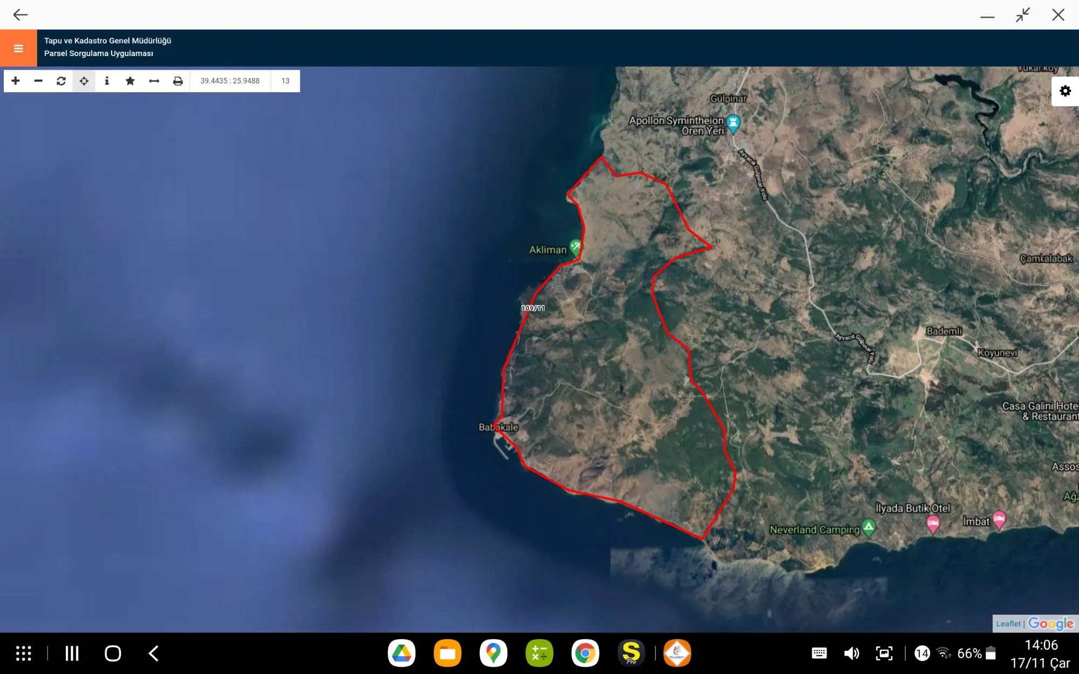Open the notification count 14 badge
The height and width of the screenshot is (674, 1079).
tap(922, 654)
